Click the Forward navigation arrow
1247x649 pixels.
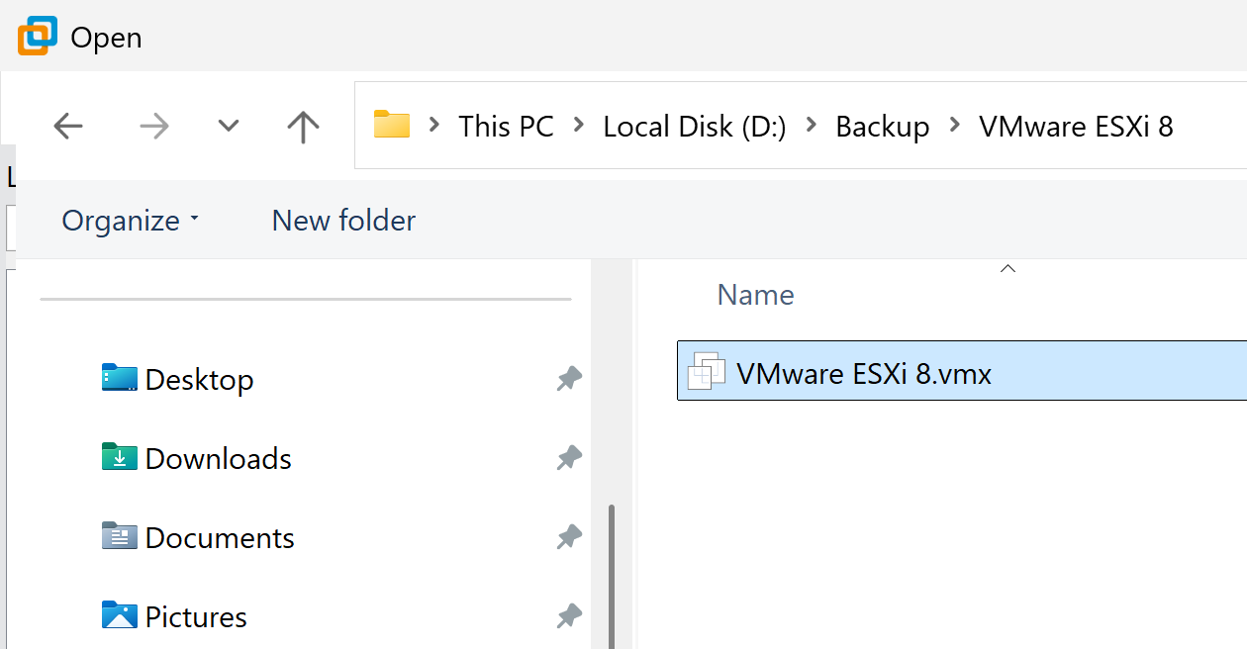153,126
